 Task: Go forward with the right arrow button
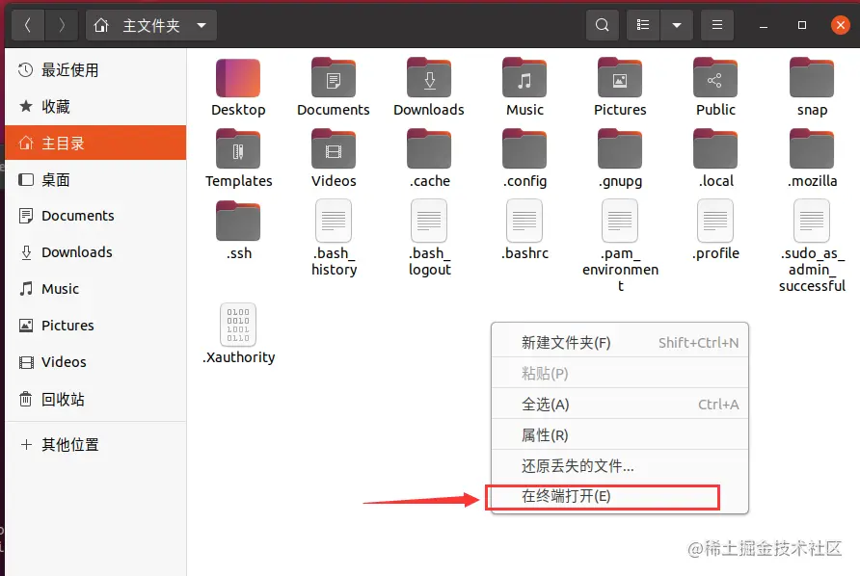tap(62, 25)
